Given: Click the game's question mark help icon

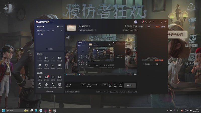Looking at the screenshot, I should tap(191, 7).
